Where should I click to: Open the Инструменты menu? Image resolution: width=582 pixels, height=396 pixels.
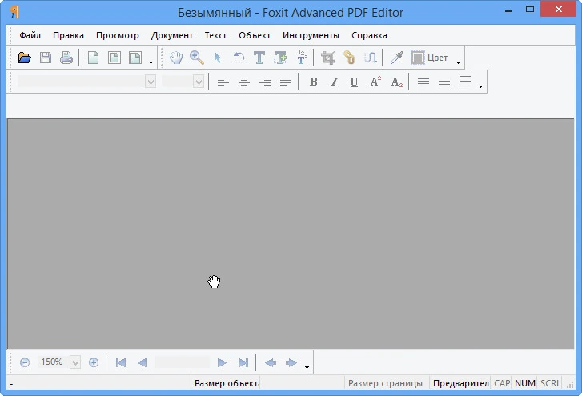click(311, 35)
